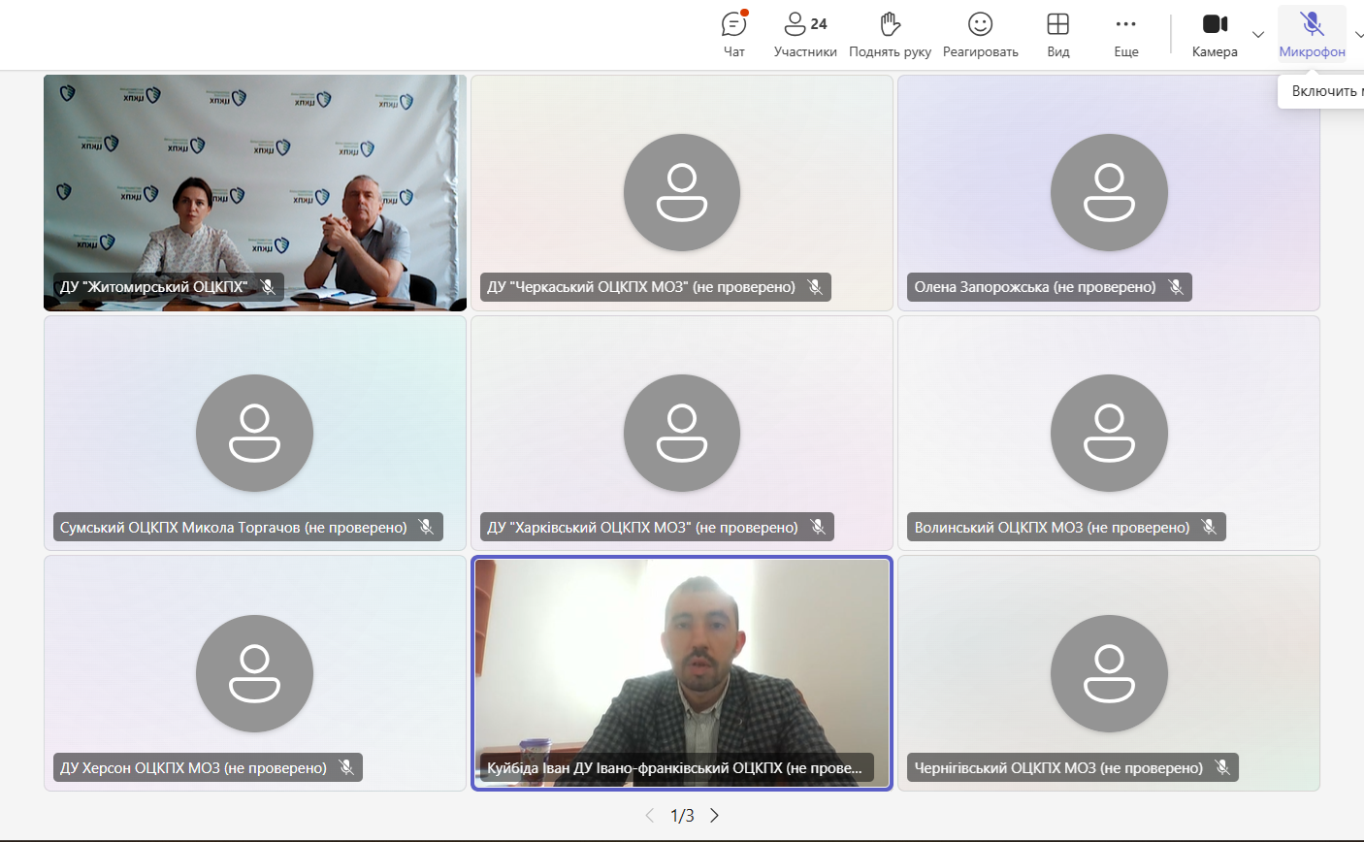This screenshot has width=1364, height=842.
Task: Select the Харківський ОЦКПХ МОЗ avatar
Action: (x=681, y=433)
